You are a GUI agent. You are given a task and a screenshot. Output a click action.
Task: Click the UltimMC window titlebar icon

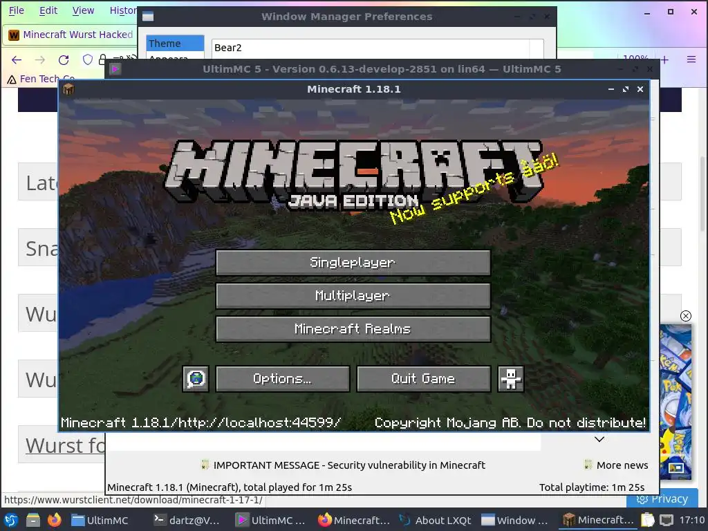point(115,69)
